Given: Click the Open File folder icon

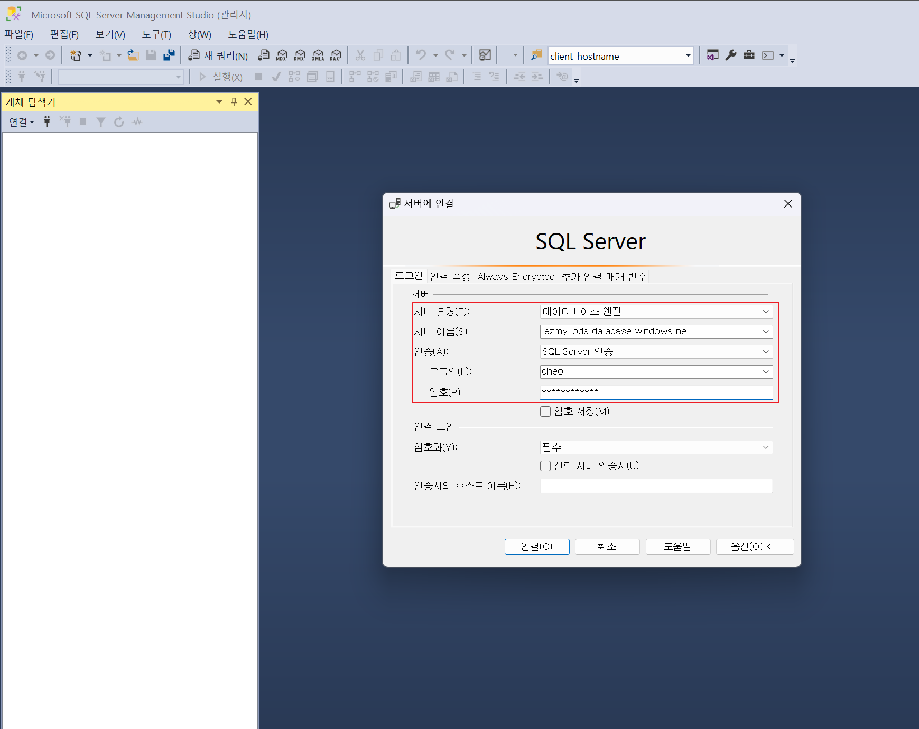Looking at the screenshot, I should [133, 55].
